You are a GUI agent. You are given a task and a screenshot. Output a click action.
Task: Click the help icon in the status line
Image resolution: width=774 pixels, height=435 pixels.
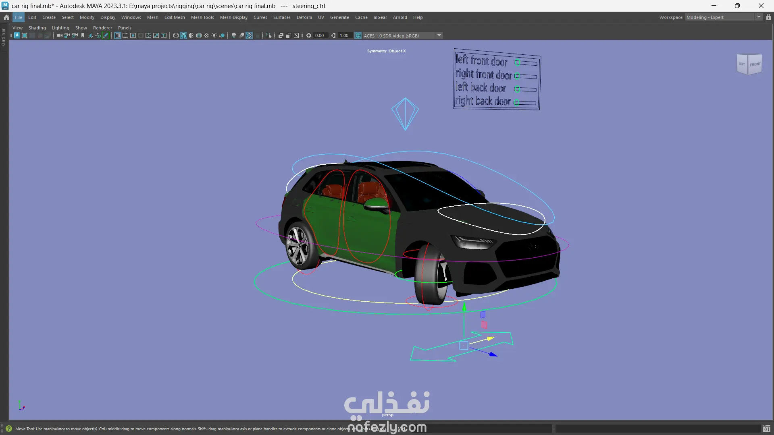(9, 429)
